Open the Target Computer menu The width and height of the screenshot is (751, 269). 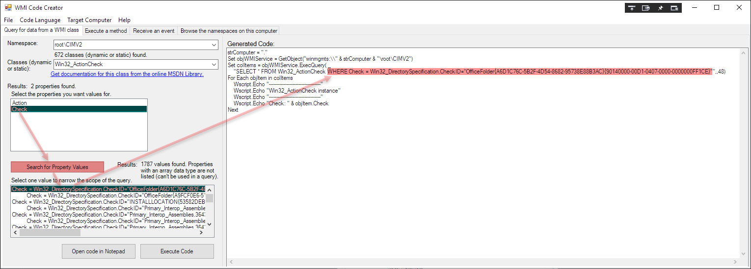click(x=89, y=20)
